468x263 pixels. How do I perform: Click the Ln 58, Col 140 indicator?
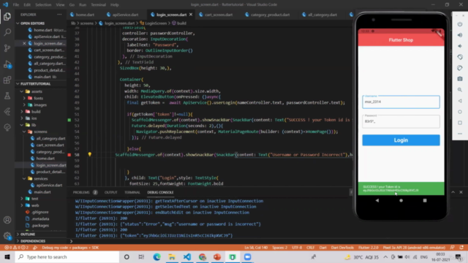[x=256, y=248]
